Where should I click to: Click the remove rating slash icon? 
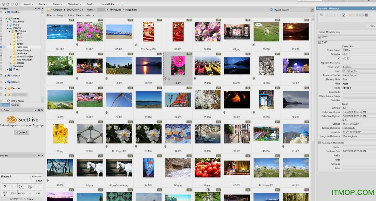point(343,15)
